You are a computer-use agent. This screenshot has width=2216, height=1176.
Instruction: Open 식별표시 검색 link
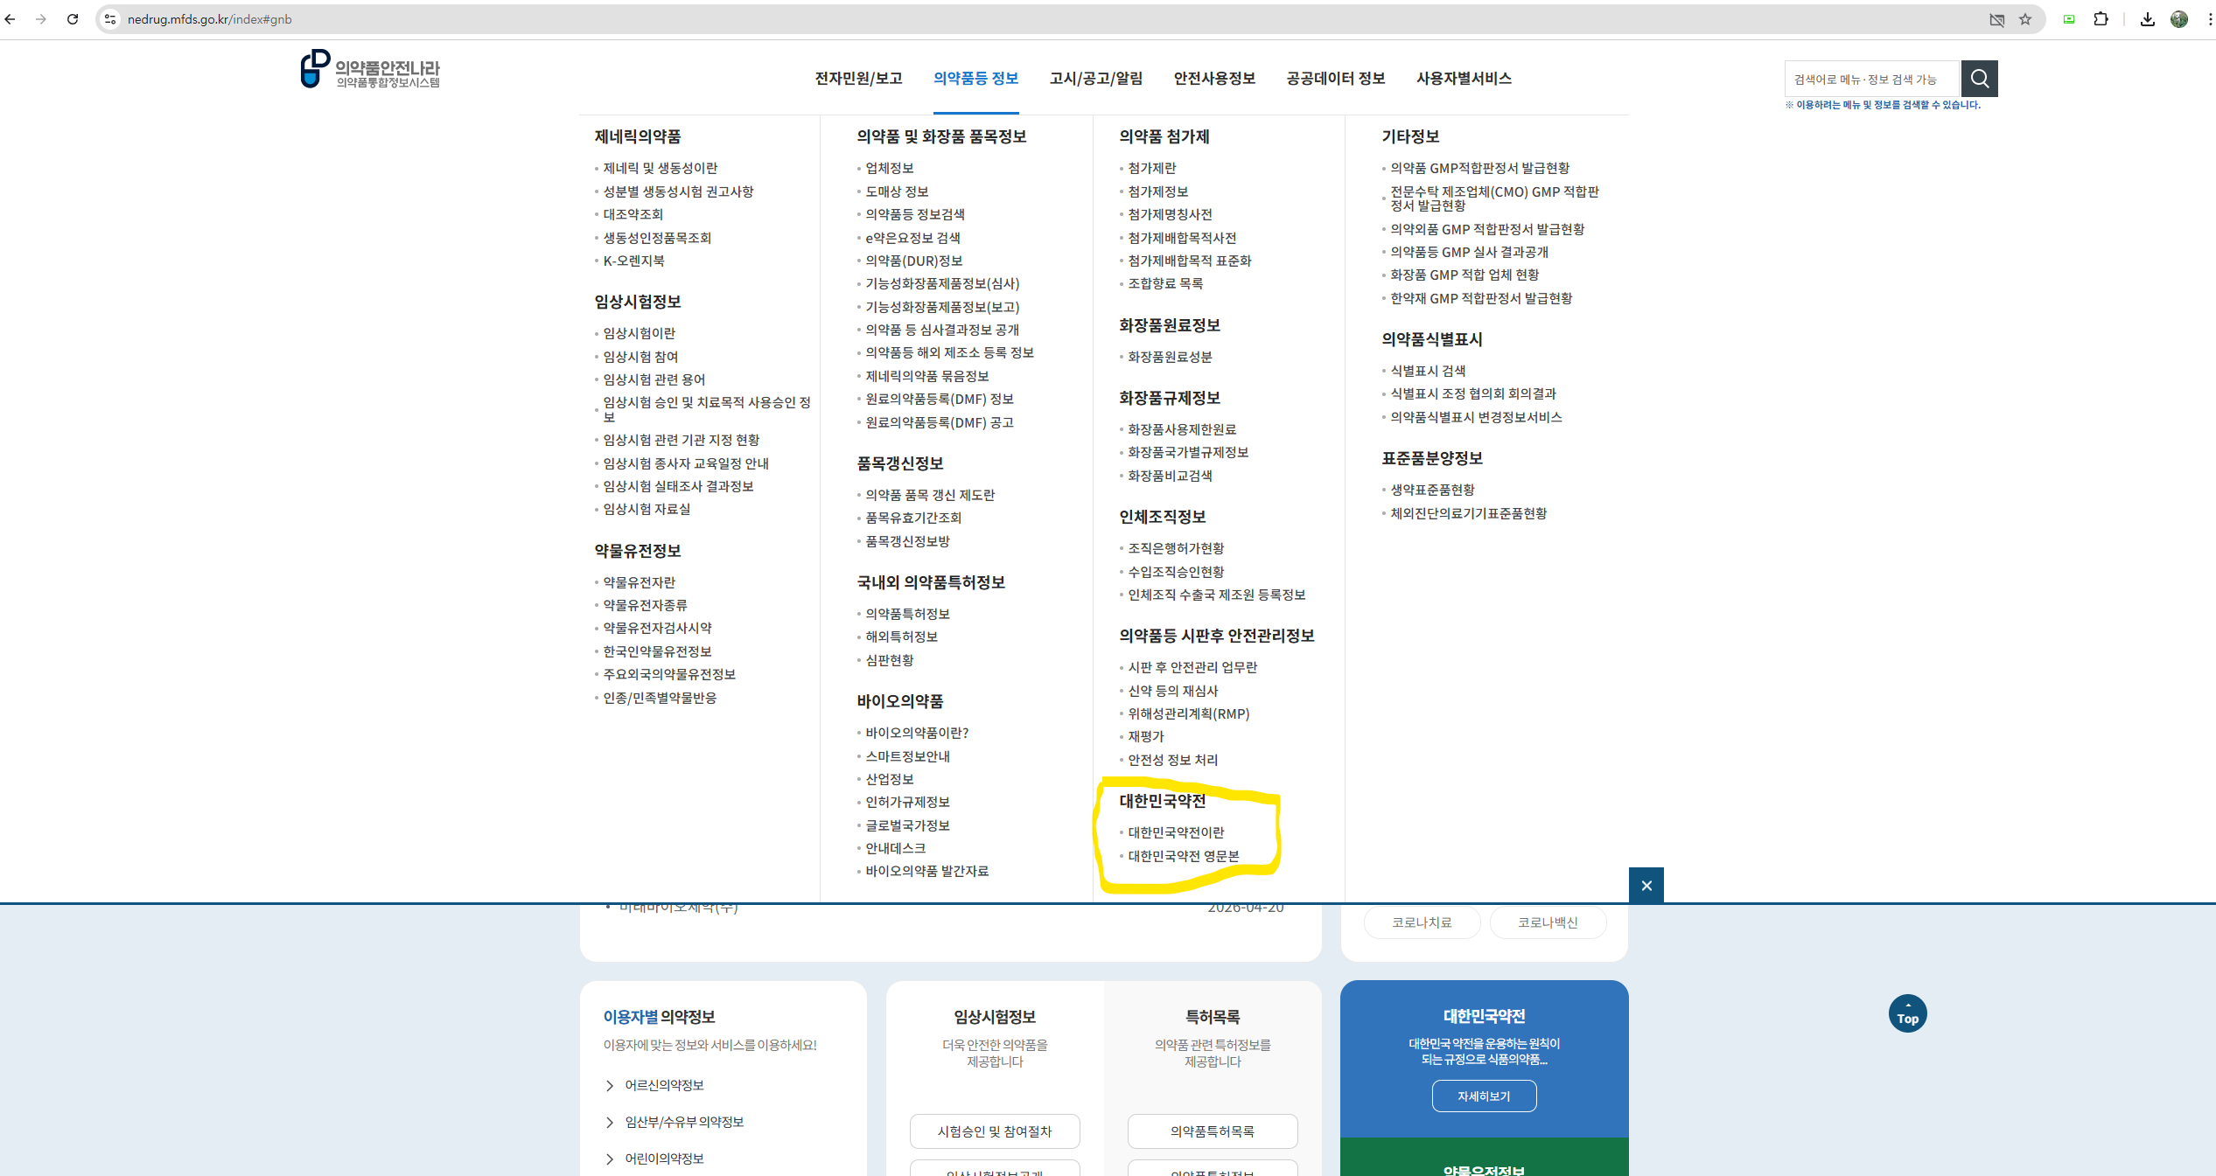tap(1428, 371)
